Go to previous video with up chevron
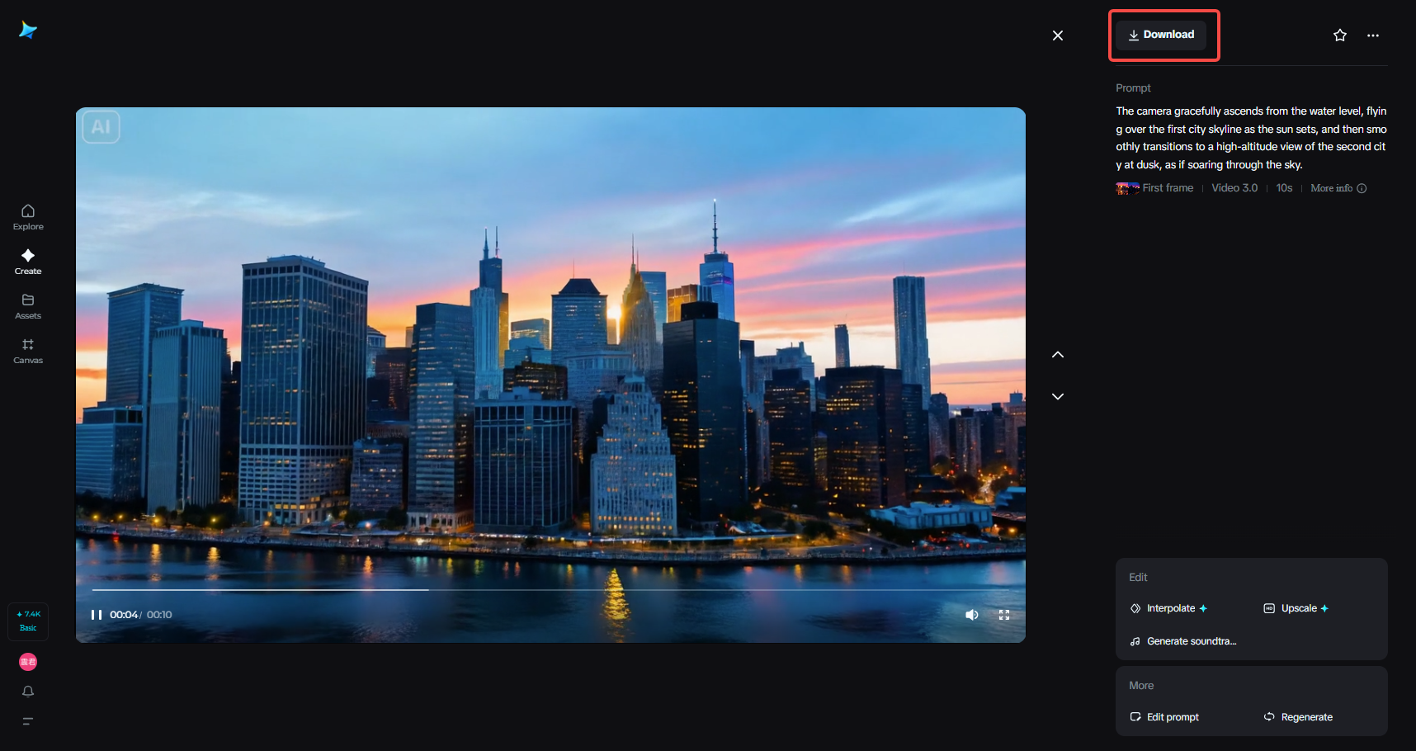The image size is (1416, 751). click(1058, 355)
